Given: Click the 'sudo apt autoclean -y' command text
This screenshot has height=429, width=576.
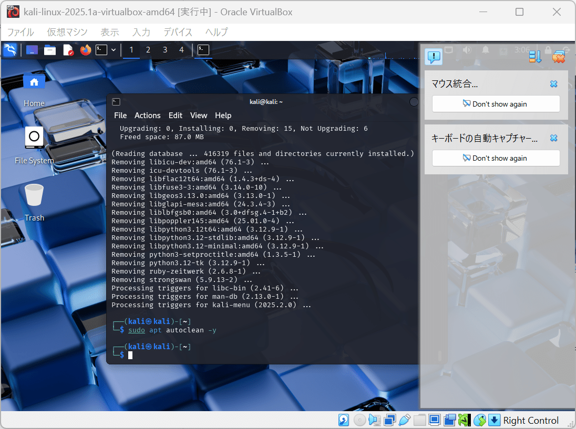Looking at the screenshot, I should 172,330.
